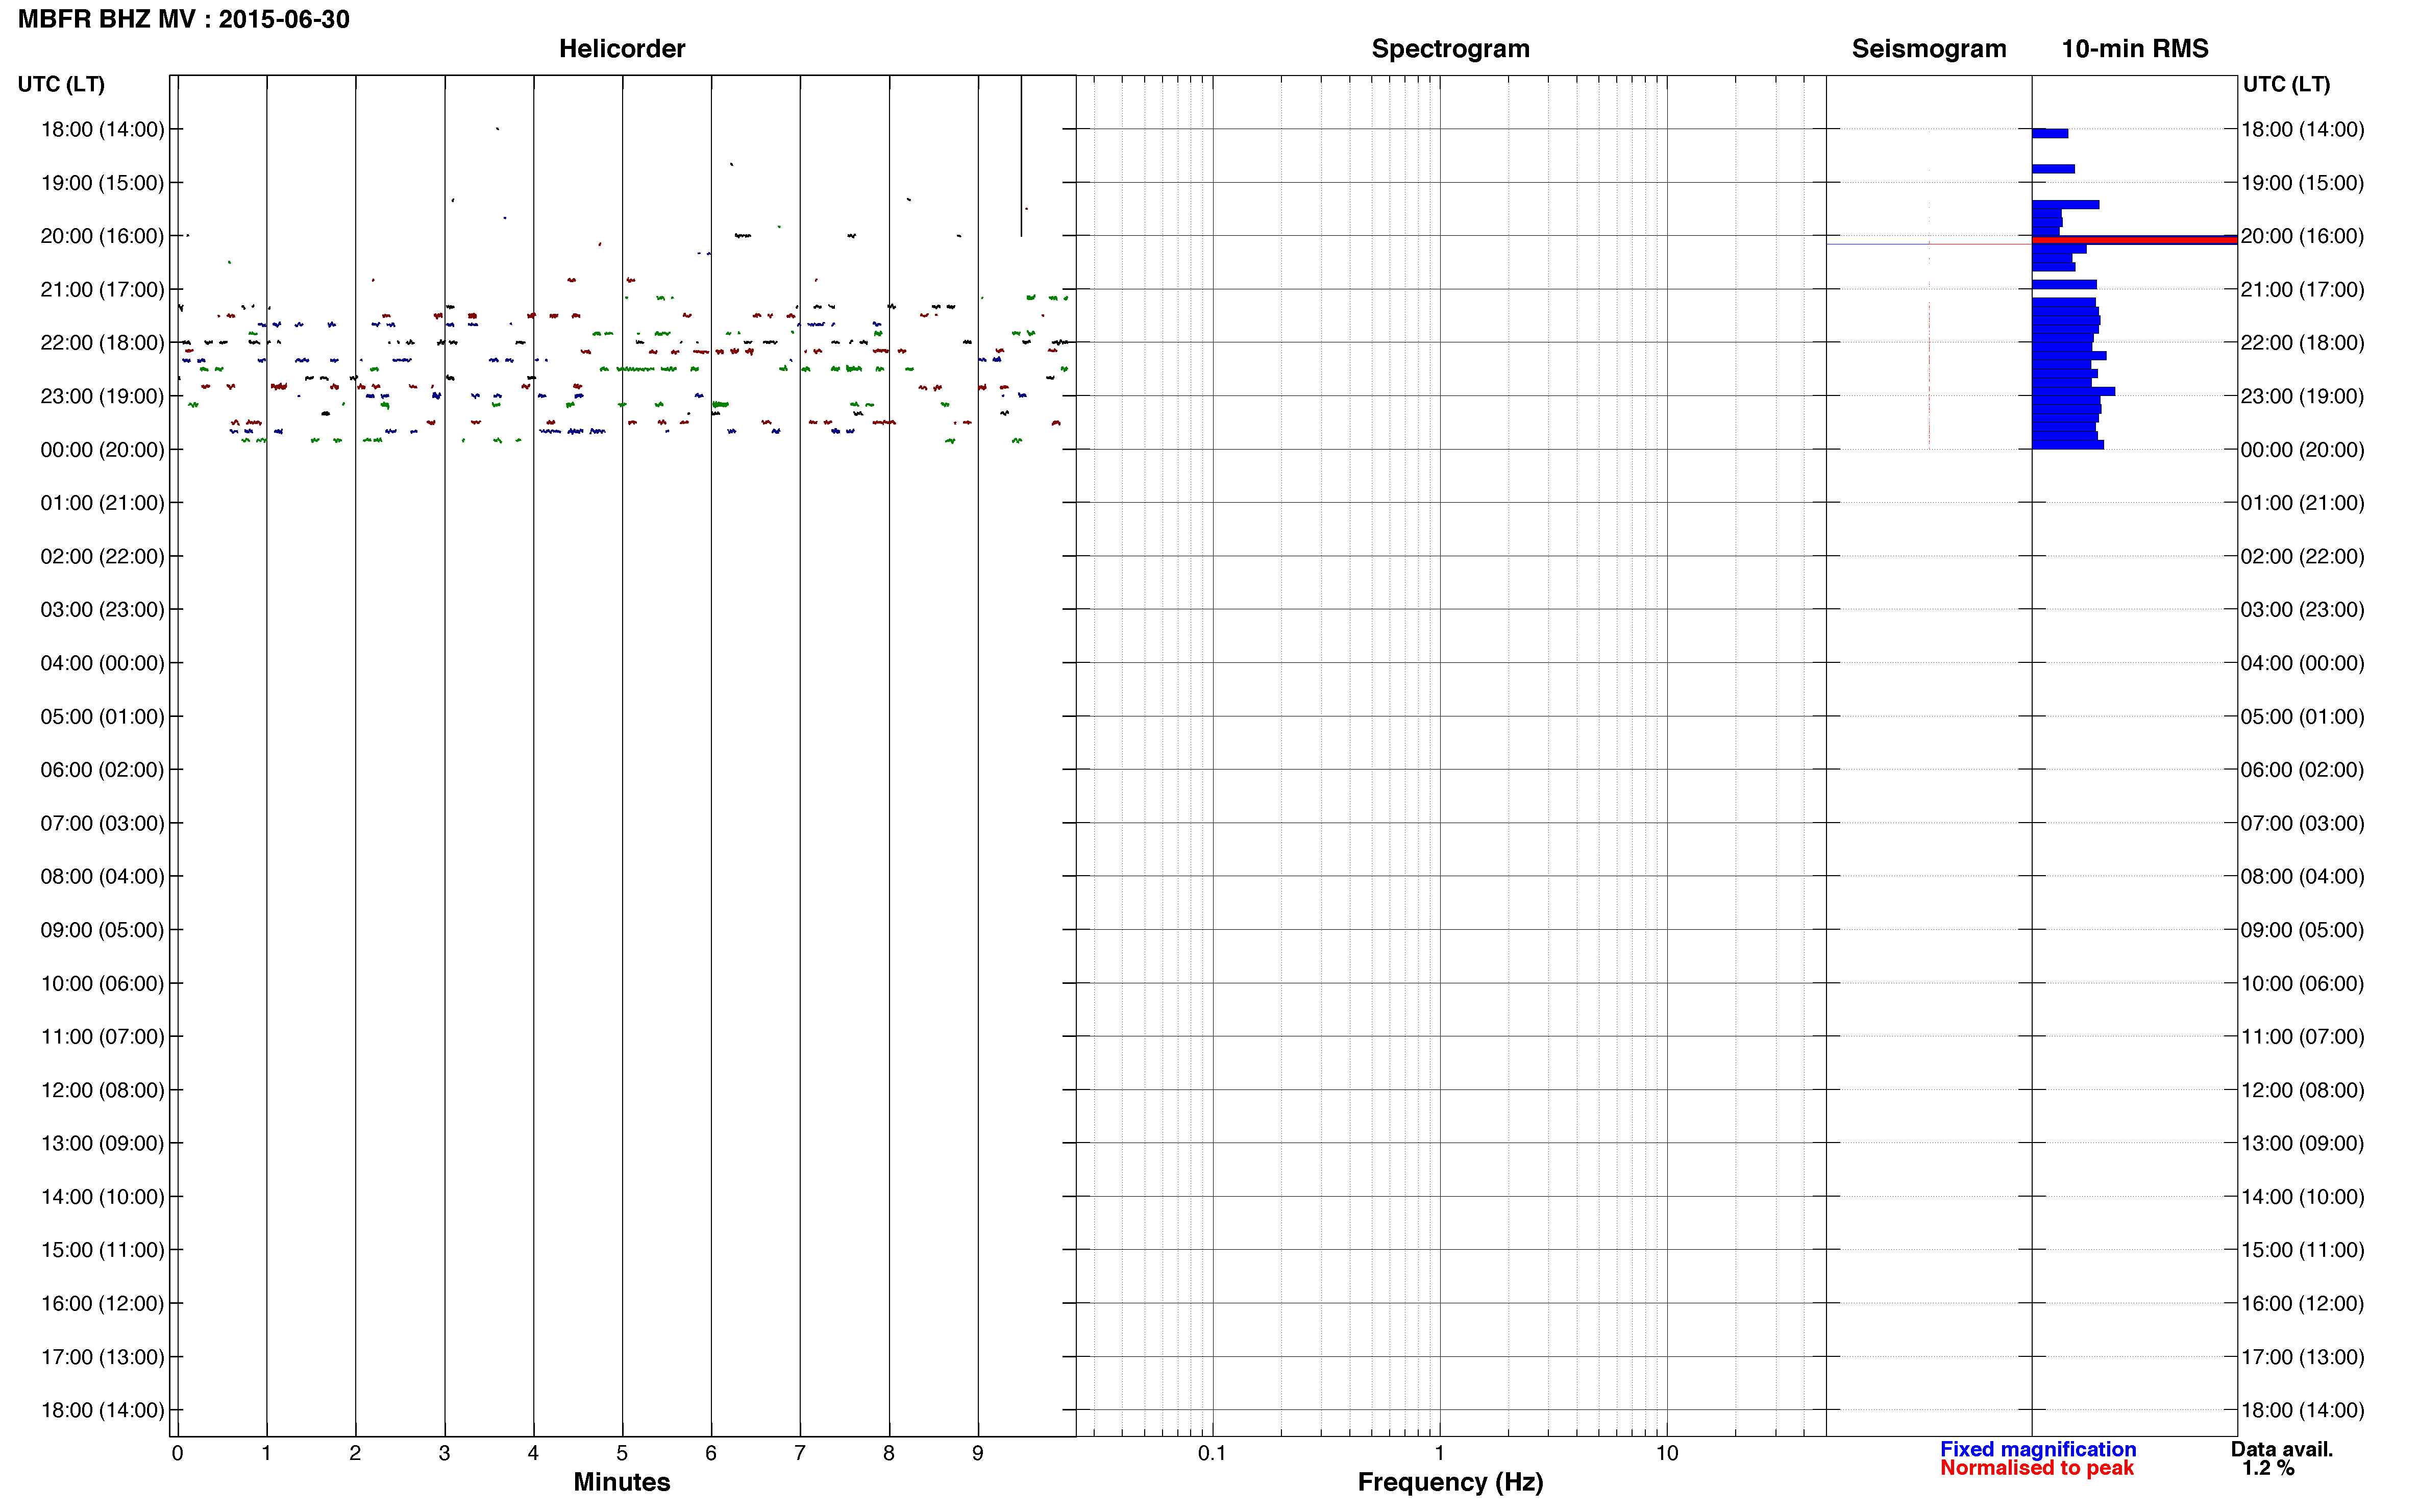
Task: Click left-axis label '20:00 (16:00)'
Action: pos(102,236)
